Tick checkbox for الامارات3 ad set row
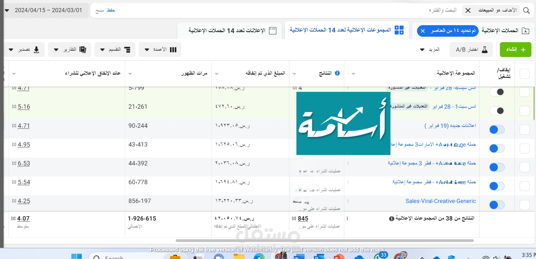536x259 pixels. coord(524,148)
